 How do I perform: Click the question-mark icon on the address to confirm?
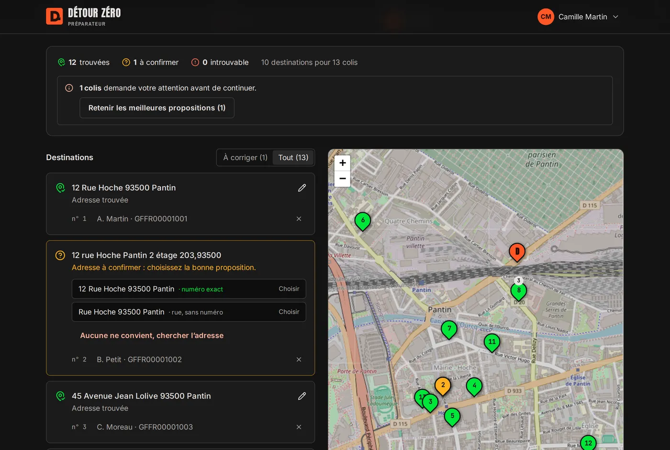[60, 255]
